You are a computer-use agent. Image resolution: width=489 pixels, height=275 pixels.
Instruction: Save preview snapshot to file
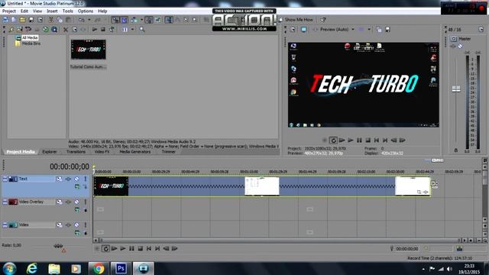(x=387, y=29)
